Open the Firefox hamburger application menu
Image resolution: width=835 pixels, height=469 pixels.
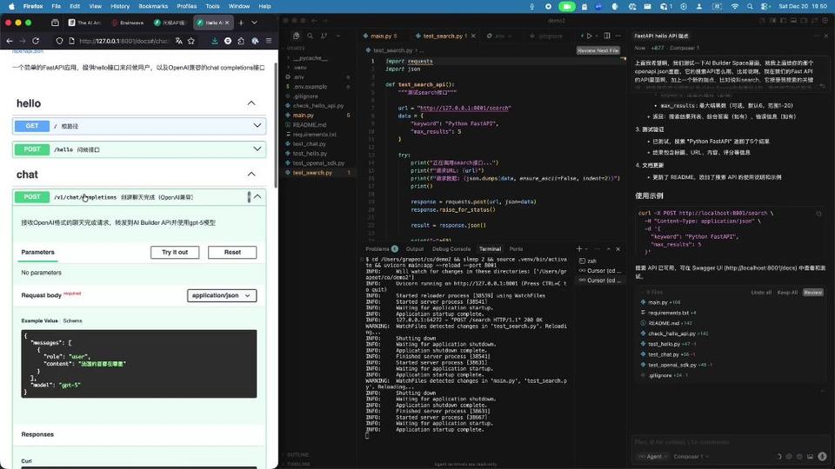coord(269,41)
